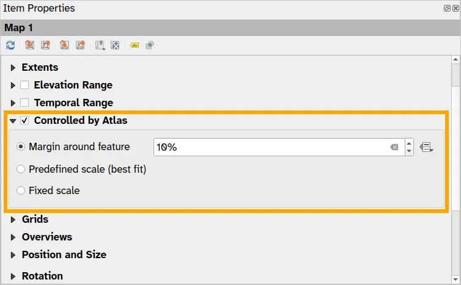Select the Predefined scale (best fit) option

(x=21, y=169)
